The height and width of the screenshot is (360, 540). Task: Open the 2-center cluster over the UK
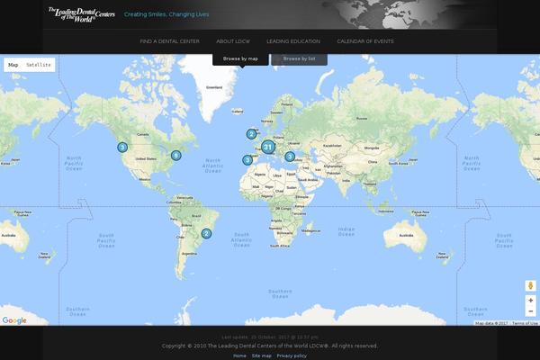[x=251, y=134]
